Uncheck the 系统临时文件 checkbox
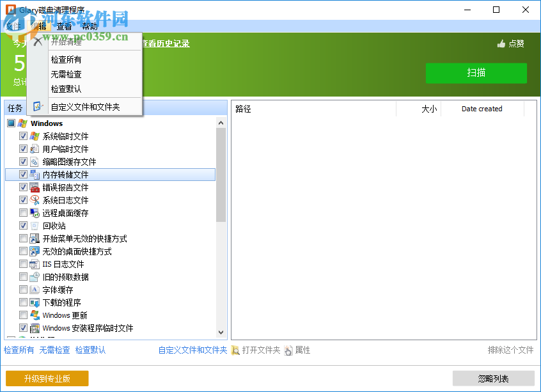 [23, 136]
